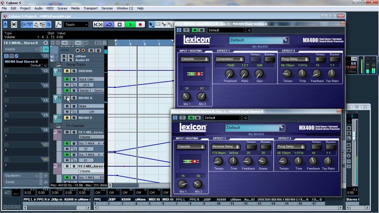Click the Group Tracks folder icon
The width and height of the screenshot is (379, 213).
[58, 64]
